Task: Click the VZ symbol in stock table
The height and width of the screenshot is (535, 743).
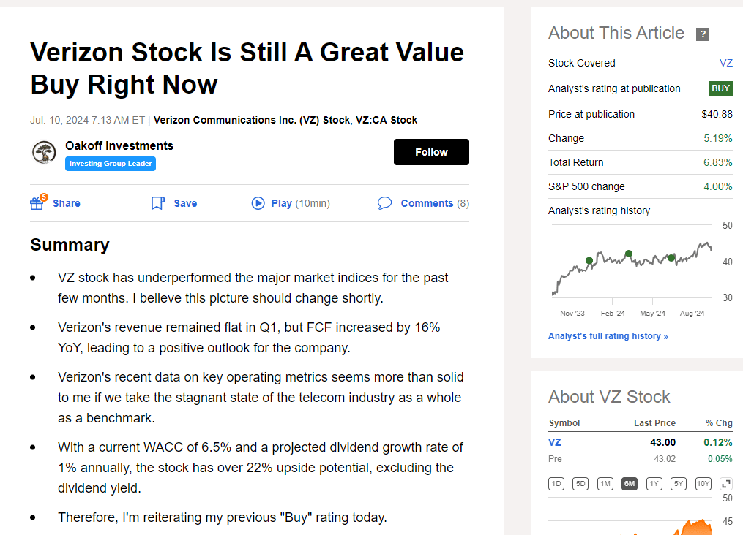Action: point(555,442)
